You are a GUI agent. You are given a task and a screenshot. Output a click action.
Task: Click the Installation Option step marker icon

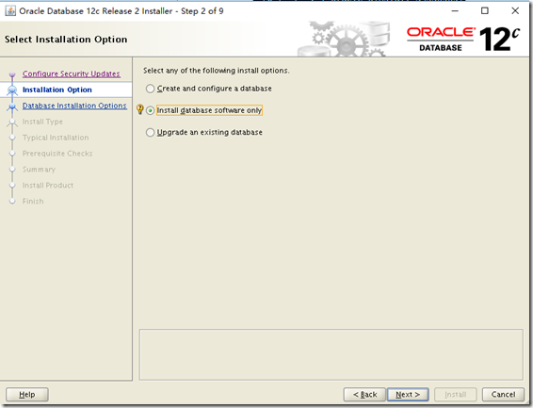click(12, 90)
